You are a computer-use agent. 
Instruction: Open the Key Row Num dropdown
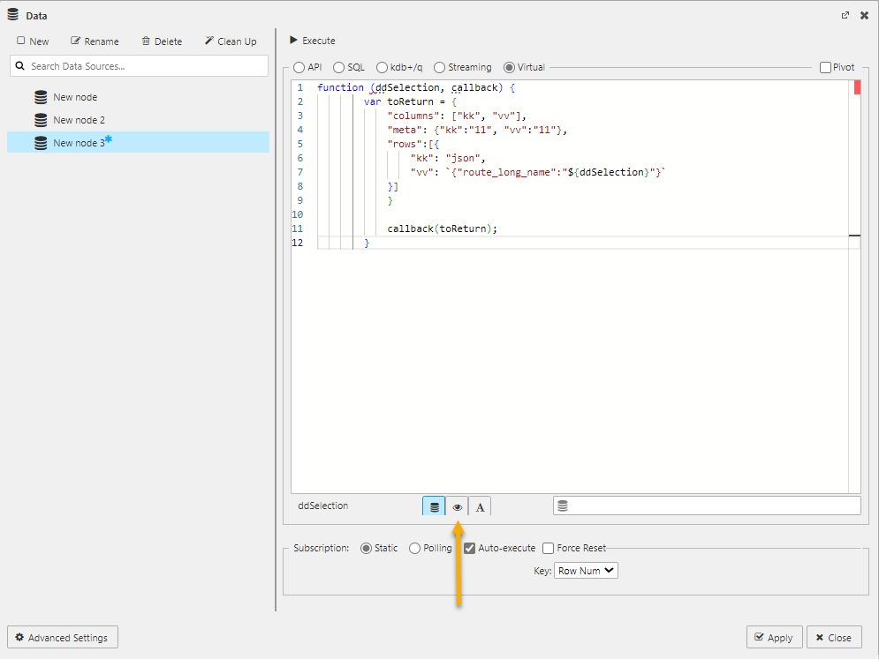[586, 571]
